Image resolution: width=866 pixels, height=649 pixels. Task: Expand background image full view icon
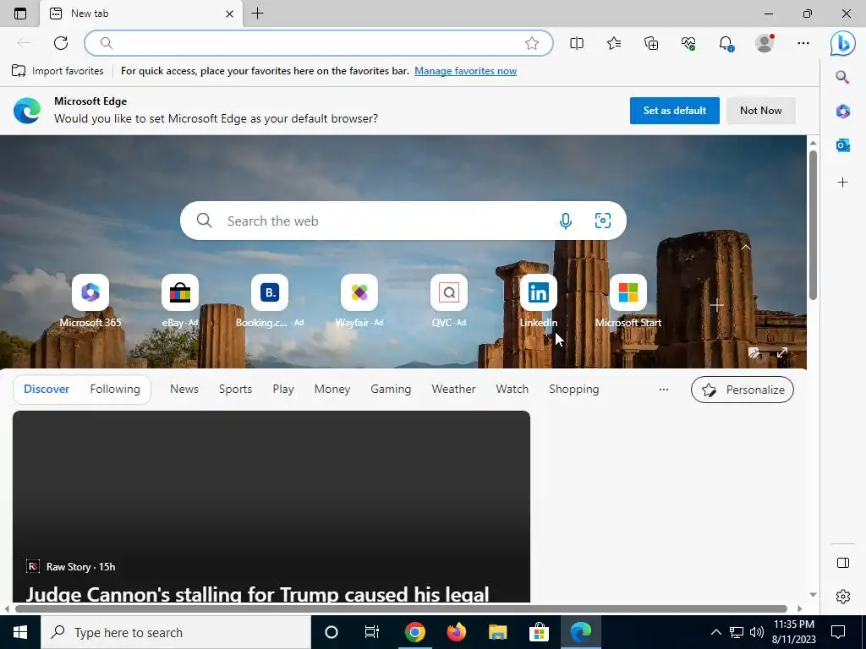(x=782, y=352)
